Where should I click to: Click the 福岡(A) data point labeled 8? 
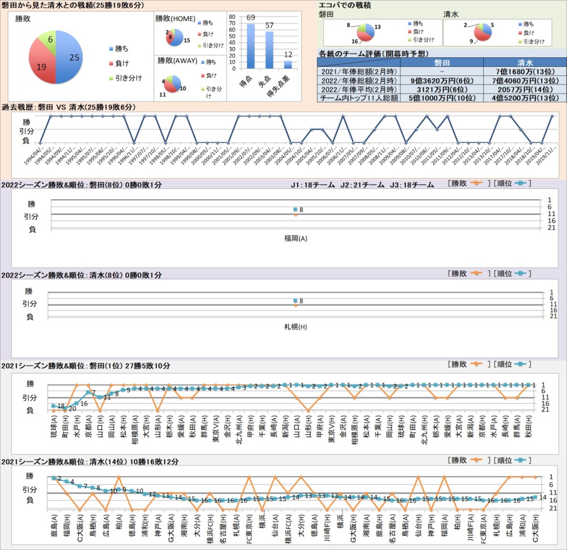click(x=295, y=210)
